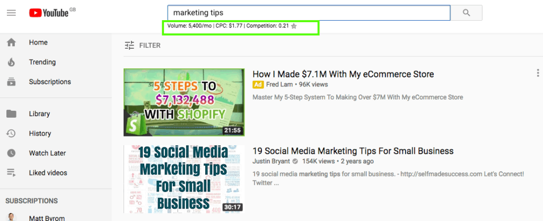Click the 'Volume: 5,400/mo' text

pos(189,26)
